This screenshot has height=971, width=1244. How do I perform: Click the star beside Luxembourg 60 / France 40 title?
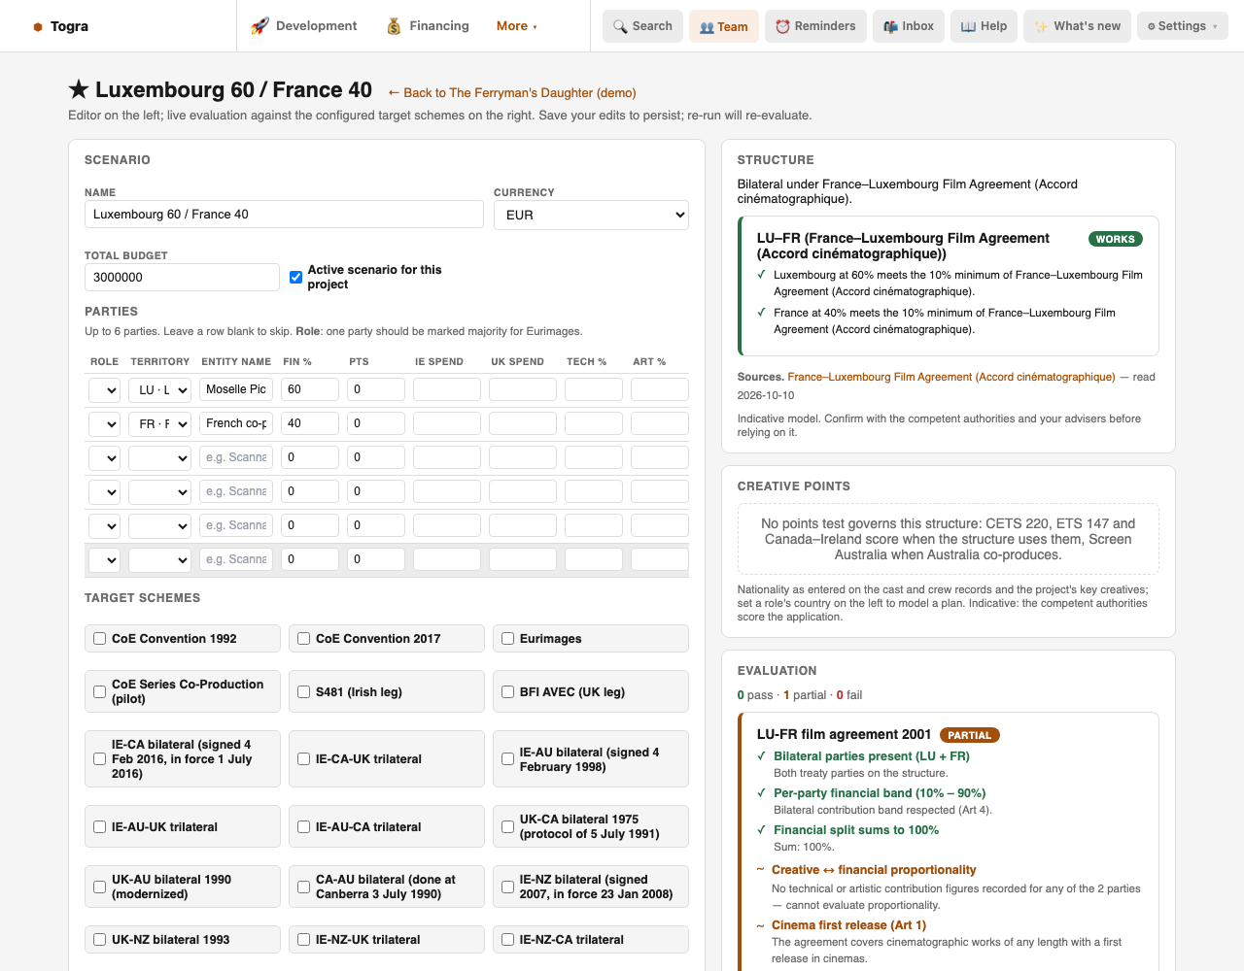pyautogui.click(x=79, y=89)
